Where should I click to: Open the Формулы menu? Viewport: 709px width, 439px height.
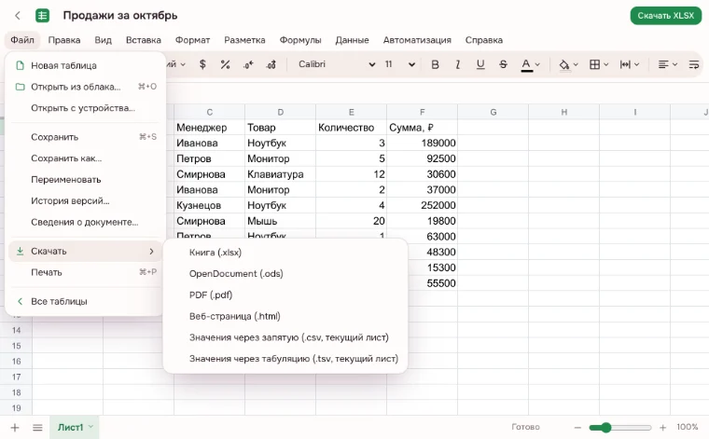(x=300, y=40)
